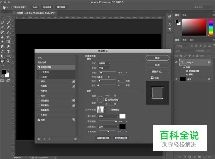Open the 方法 technique dropdown (平滑)
Viewport: 215px width, 159px height.
[x=105, y=68]
